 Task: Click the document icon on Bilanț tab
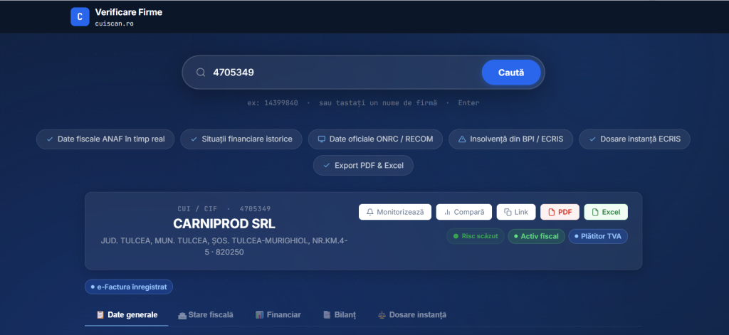click(327, 314)
